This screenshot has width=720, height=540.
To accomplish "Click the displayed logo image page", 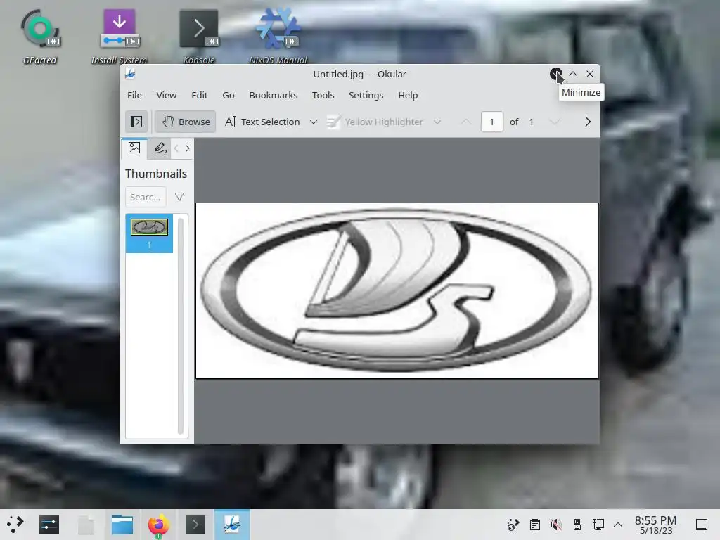I will coord(397,290).
